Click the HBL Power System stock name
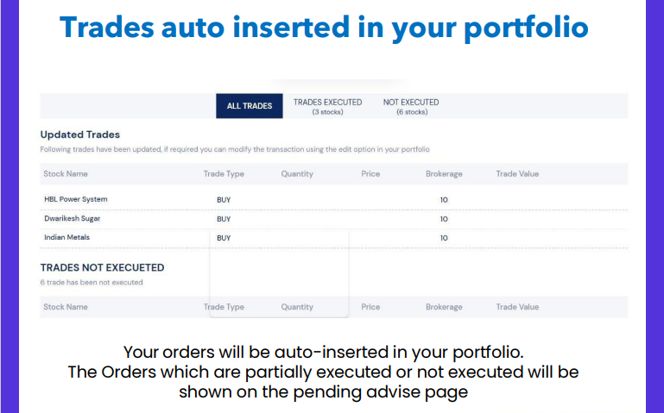This screenshot has width=664, height=413. click(76, 199)
